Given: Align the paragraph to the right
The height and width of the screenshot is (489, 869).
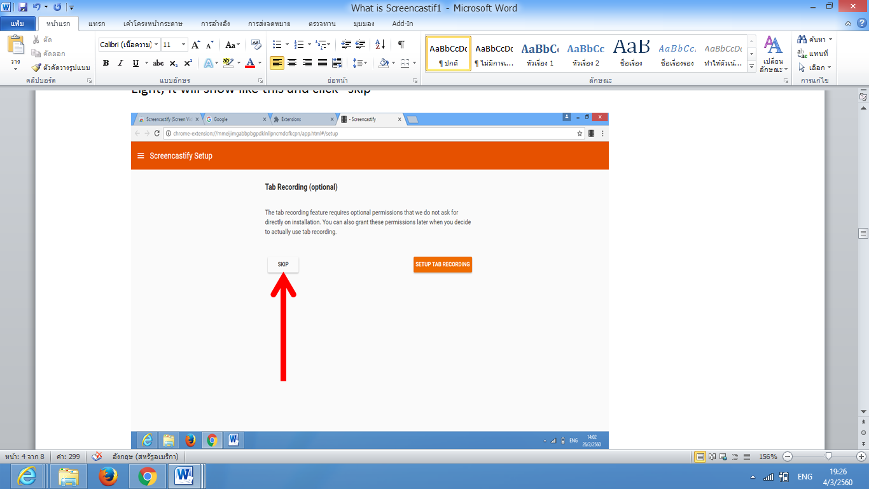Looking at the screenshot, I should coord(307,63).
